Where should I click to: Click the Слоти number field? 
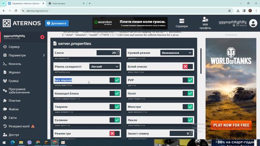pyautogui.click(x=106, y=53)
